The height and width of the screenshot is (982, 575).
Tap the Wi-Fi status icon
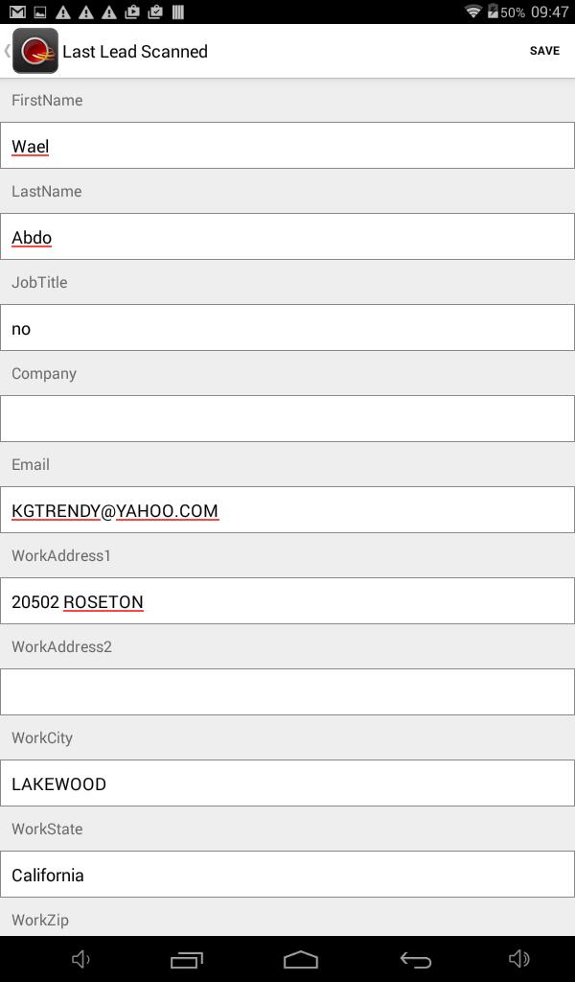coord(472,12)
